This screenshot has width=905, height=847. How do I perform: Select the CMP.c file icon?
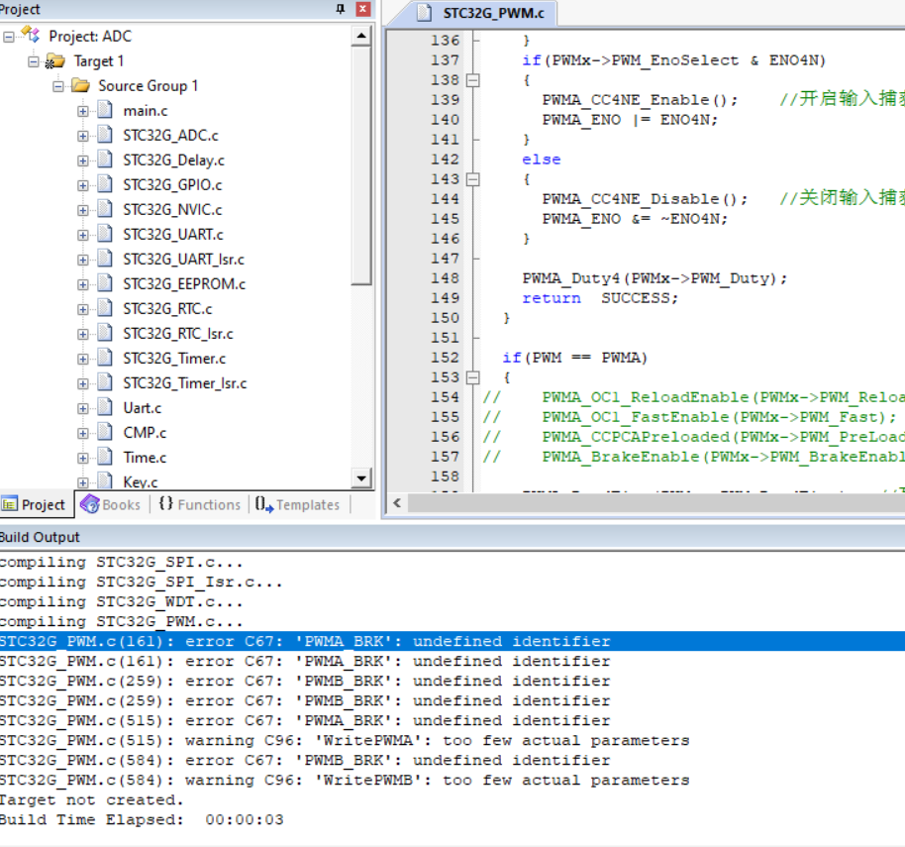pos(105,432)
